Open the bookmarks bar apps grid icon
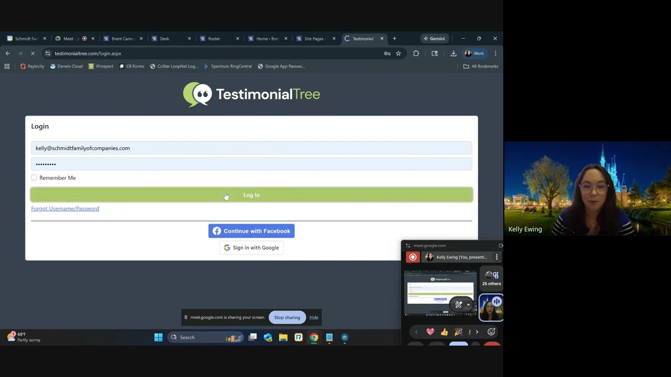This screenshot has height=377, width=671. [x=7, y=66]
